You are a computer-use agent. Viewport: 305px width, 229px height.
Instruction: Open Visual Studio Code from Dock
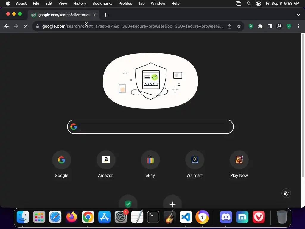(186, 217)
